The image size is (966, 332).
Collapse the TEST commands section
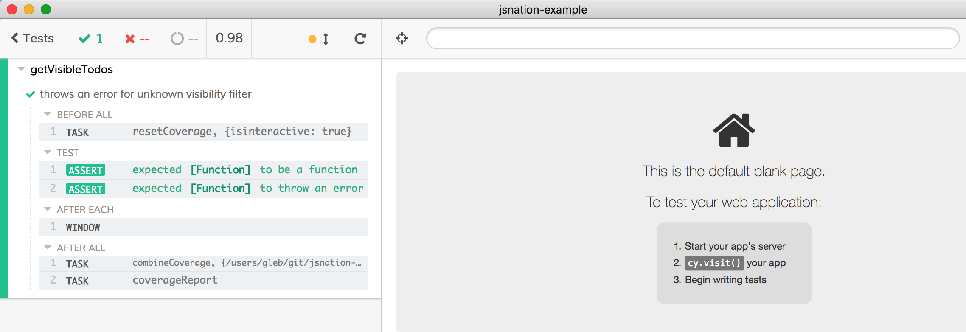click(48, 152)
